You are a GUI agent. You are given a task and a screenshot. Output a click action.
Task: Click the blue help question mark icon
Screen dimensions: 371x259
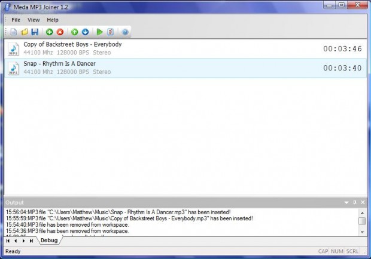pos(125,32)
